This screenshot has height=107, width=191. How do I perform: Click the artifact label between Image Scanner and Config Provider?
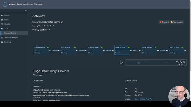point(162,50)
